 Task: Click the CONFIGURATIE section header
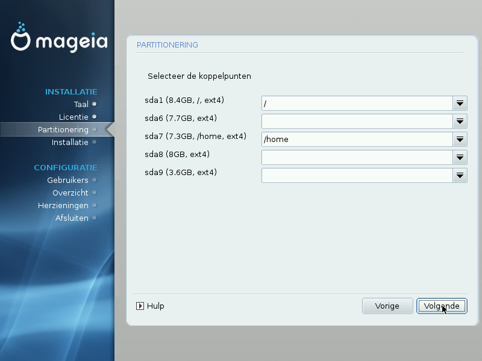tap(66, 168)
